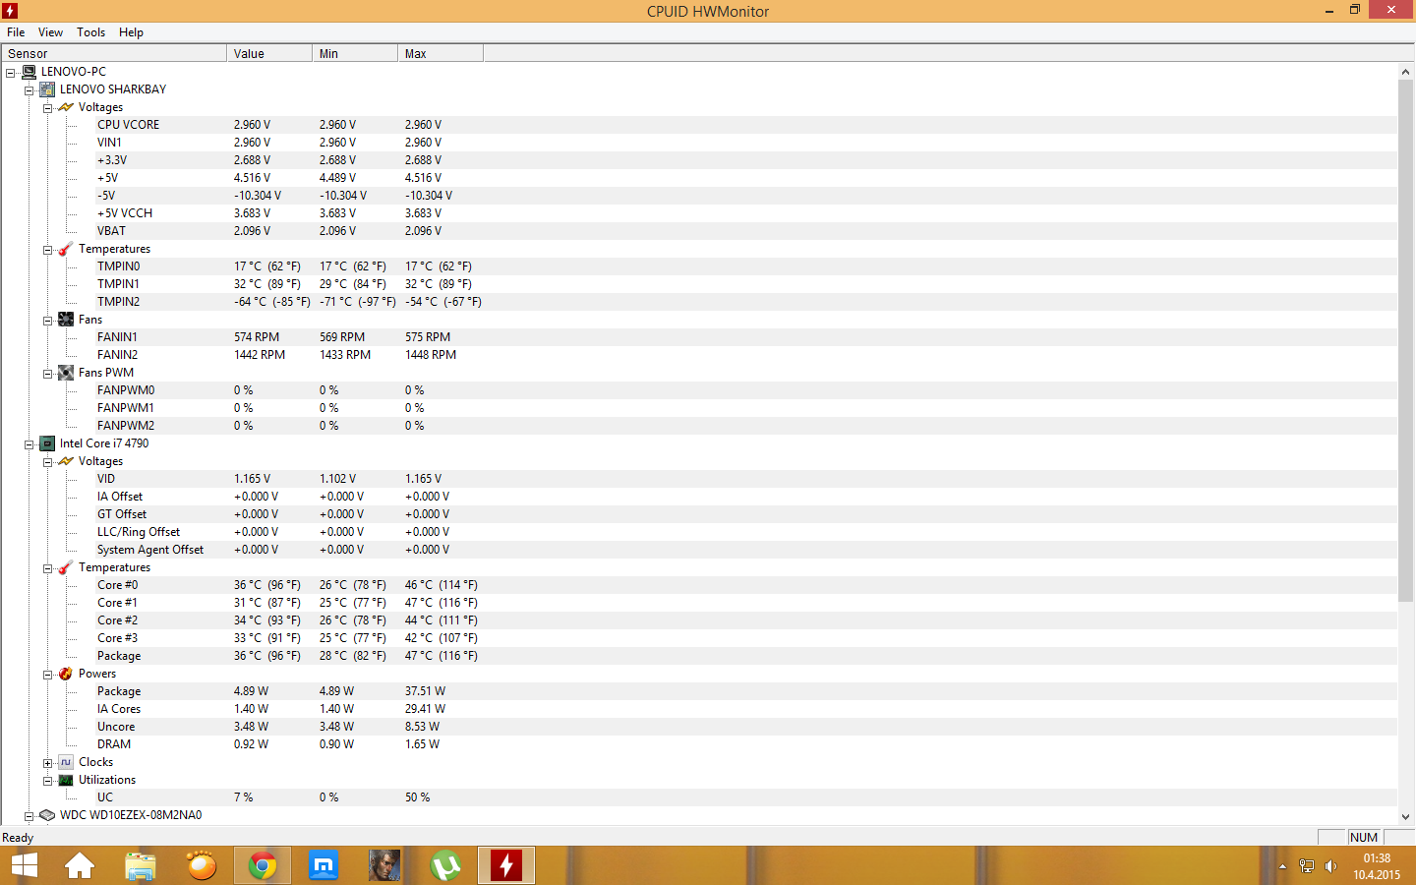
Task: Open the File menu
Action: click(16, 32)
